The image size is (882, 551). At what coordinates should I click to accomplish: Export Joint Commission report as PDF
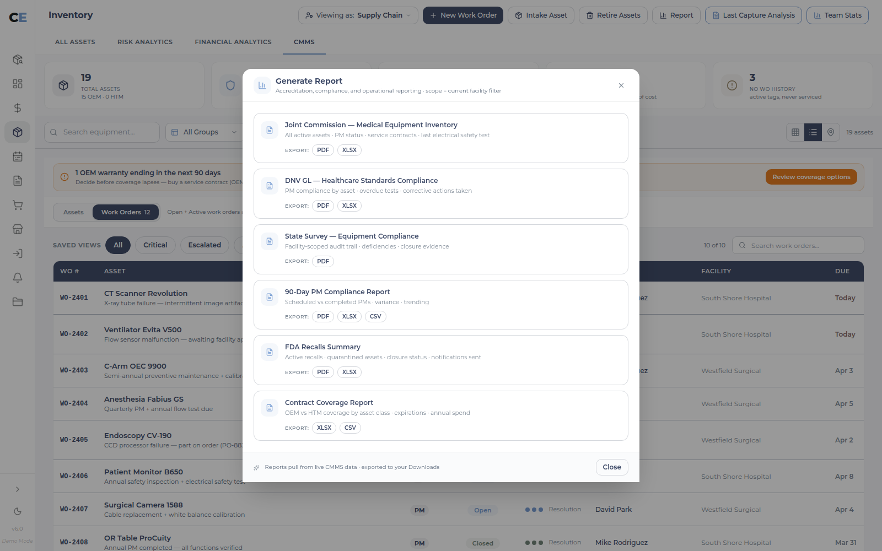point(323,150)
